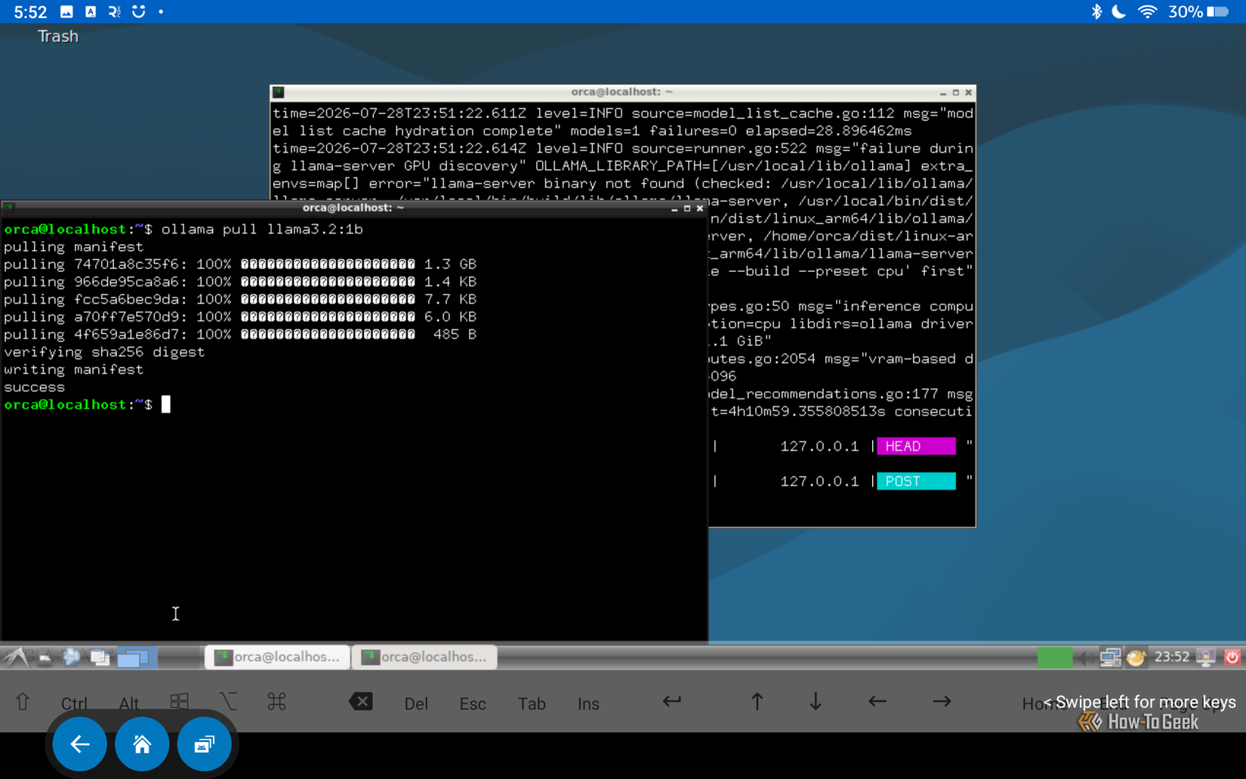Tap the left arrow key
The image size is (1246, 779).
click(877, 701)
